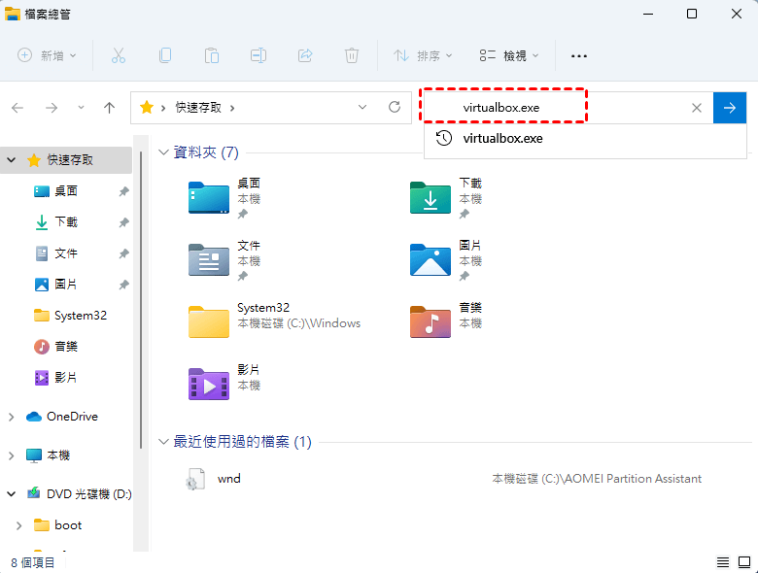Expand OneDrive in the sidebar

(x=11, y=417)
